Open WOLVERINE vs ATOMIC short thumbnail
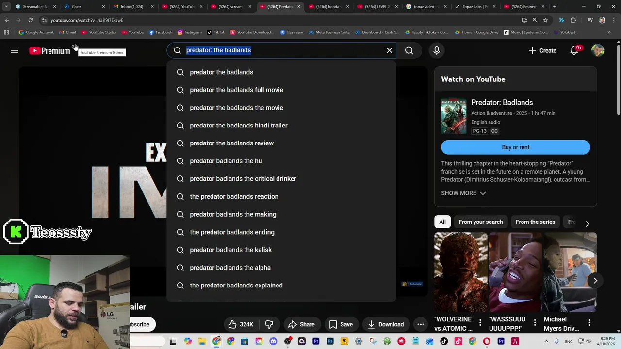The image size is (621, 349). pos(461,272)
